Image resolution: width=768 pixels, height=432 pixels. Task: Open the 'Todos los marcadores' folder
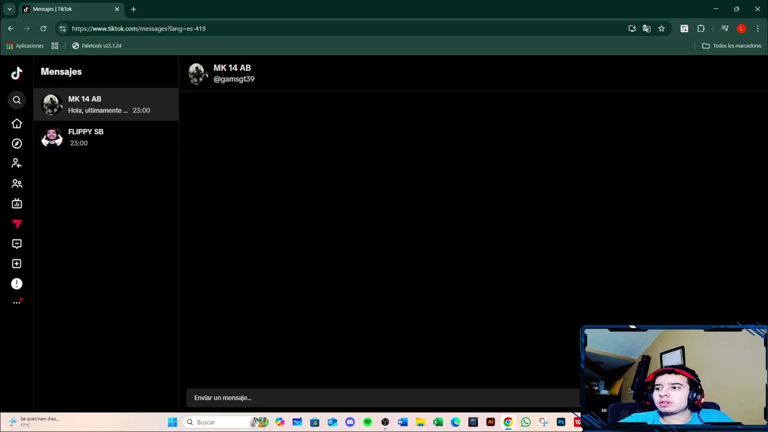coord(731,46)
